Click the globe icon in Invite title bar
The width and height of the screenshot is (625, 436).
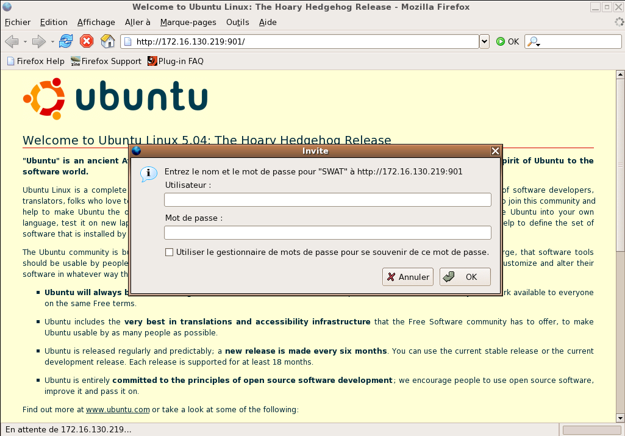[x=137, y=151]
